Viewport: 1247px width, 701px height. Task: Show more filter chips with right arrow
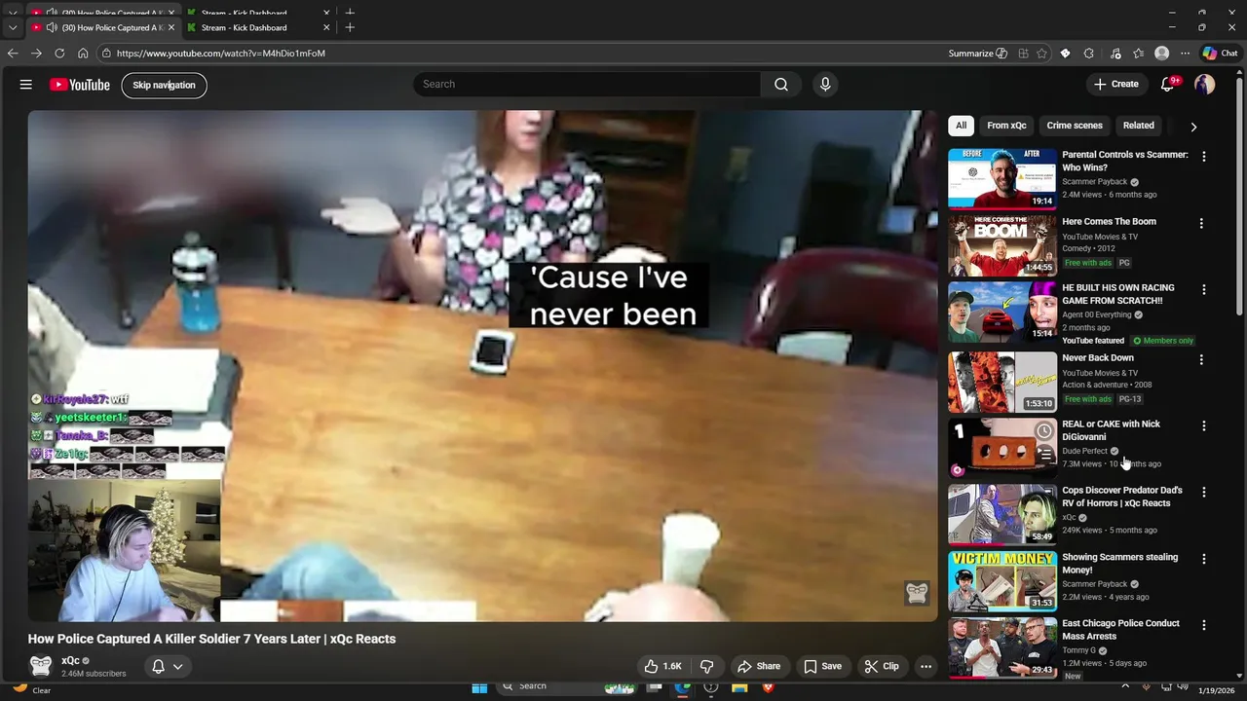[x=1193, y=127]
